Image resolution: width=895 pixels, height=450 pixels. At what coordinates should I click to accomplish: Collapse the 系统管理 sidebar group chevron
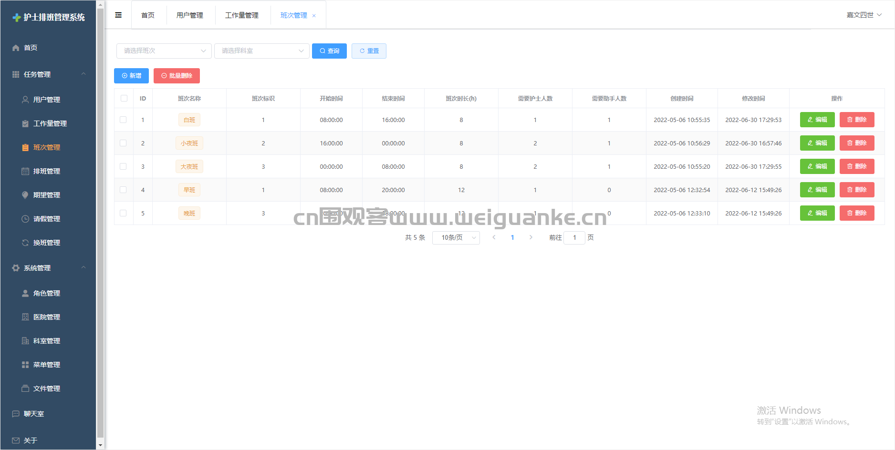83,267
